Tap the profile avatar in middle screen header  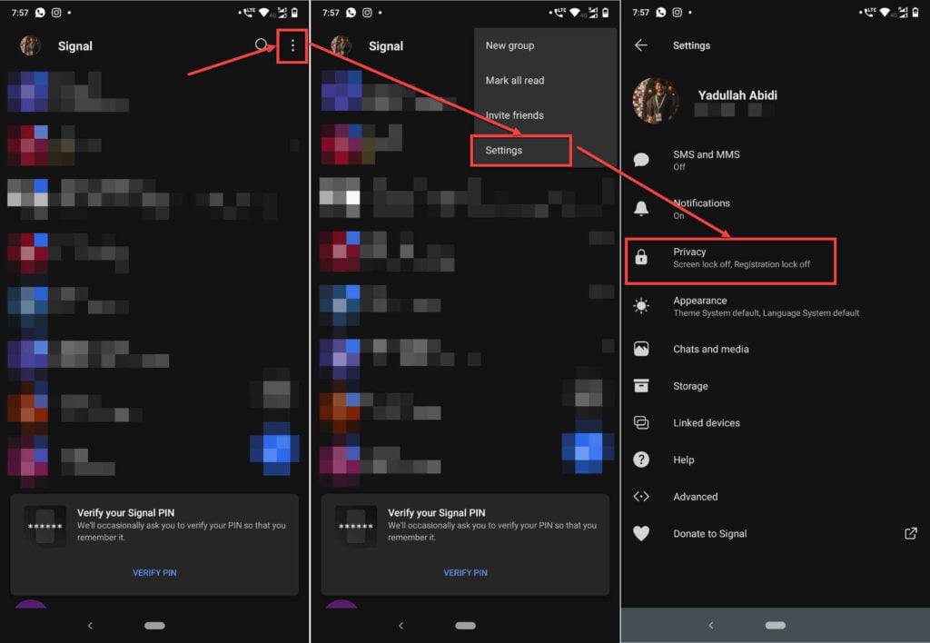pyautogui.click(x=341, y=45)
